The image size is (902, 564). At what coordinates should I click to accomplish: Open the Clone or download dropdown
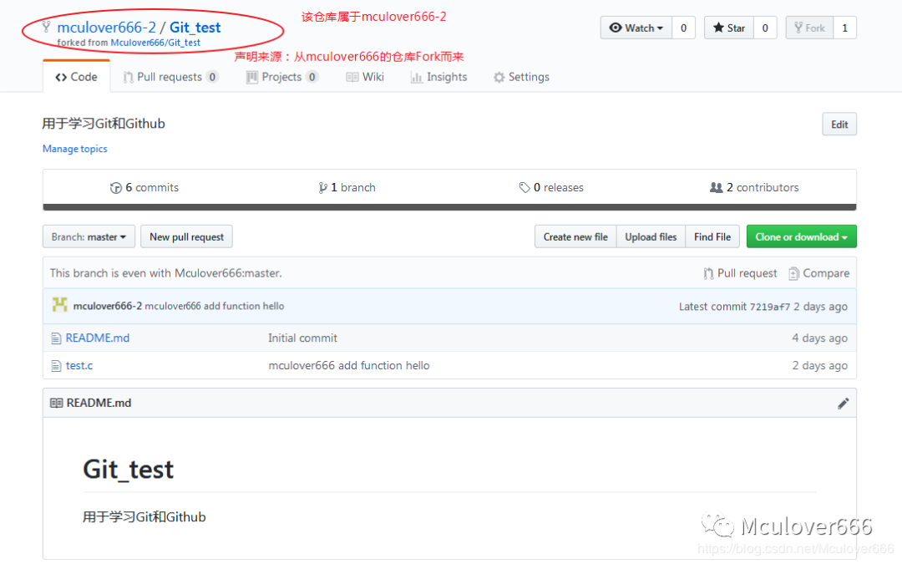pyautogui.click(x=801, y=236)
